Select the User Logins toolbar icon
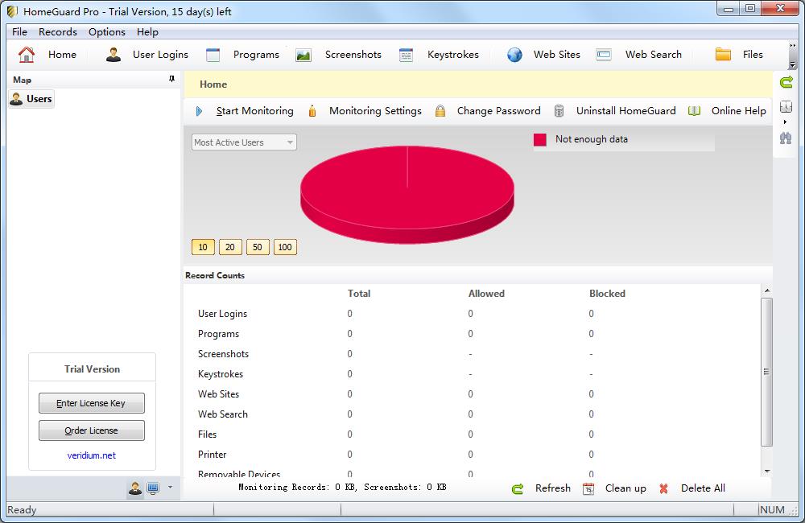Image resolution: width=805 pixels, height=523 pixels. click(114, 55)
